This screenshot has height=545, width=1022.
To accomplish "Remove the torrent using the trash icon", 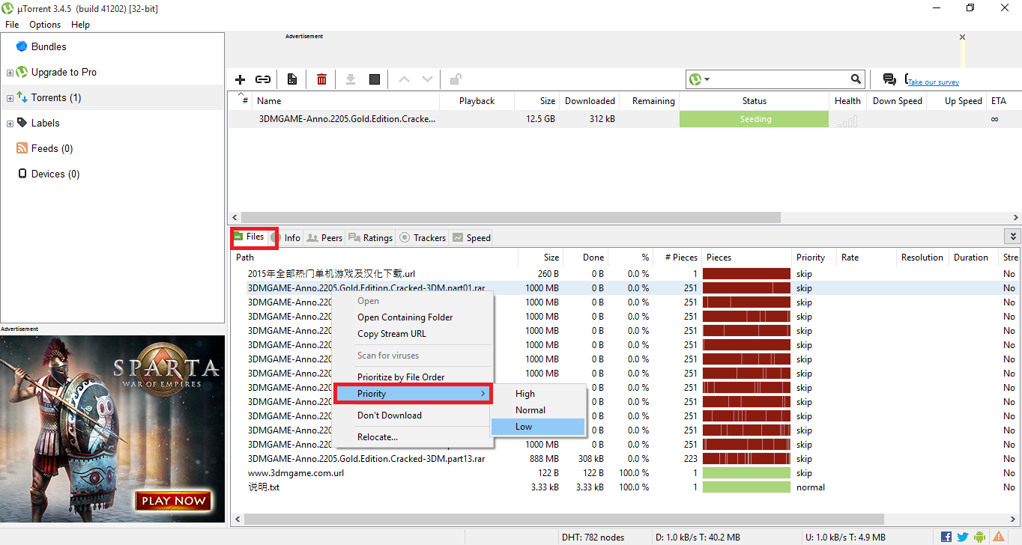I will coord(321,79).
